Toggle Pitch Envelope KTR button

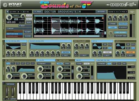(x=24, y=45)
